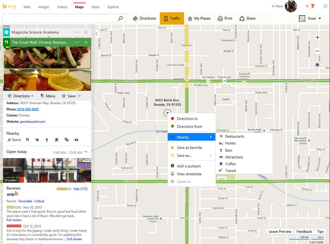Click the search magnifier icon
The height and width of the screenshot is (244, 330).
point(120,18)
